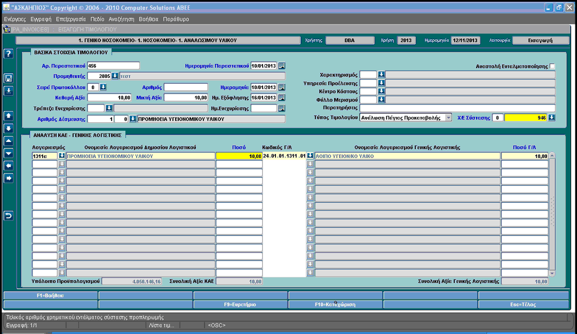The height and width of the screenshot is (334, 577).
Task: Click the undo return arrow icon in sidebar
Action: [x=9, y=216]
